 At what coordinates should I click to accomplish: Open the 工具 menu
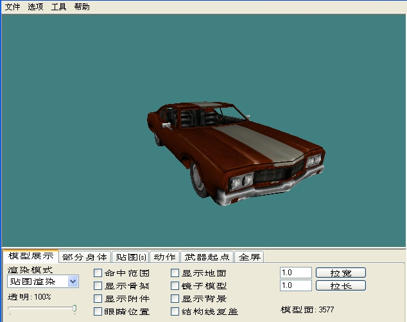pyautogui.click(x=58, y=7)
